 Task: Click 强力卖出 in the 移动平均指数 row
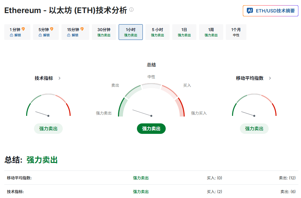141,178
